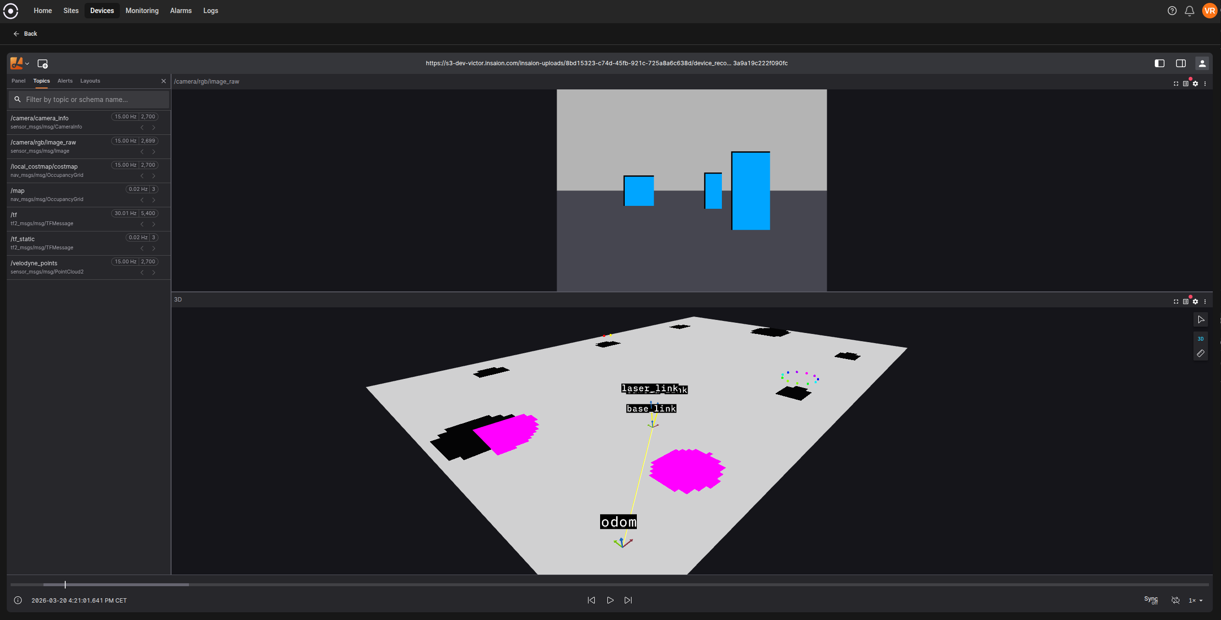Screen dimensions: 1221x620
Task: Open Alarms in top navigation
Action: coord(181,11)
